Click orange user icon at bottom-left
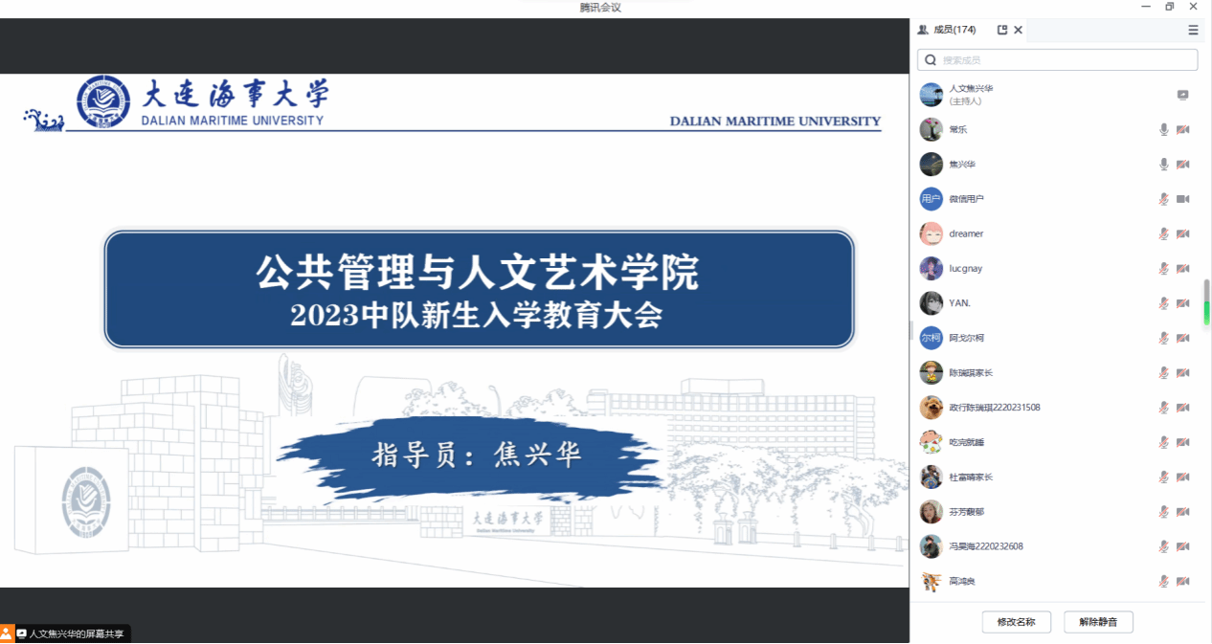 click(x=7, y=633)
